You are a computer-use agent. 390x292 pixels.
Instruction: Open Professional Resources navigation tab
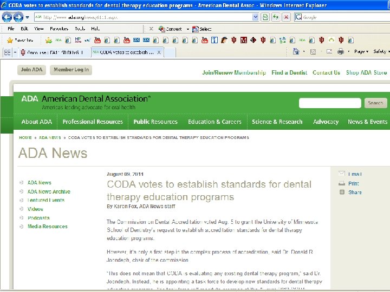point(93,122)
